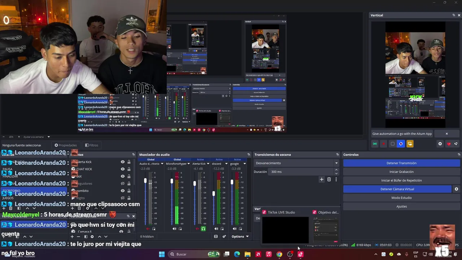Select the PAUSA scene

coord(8,169)
